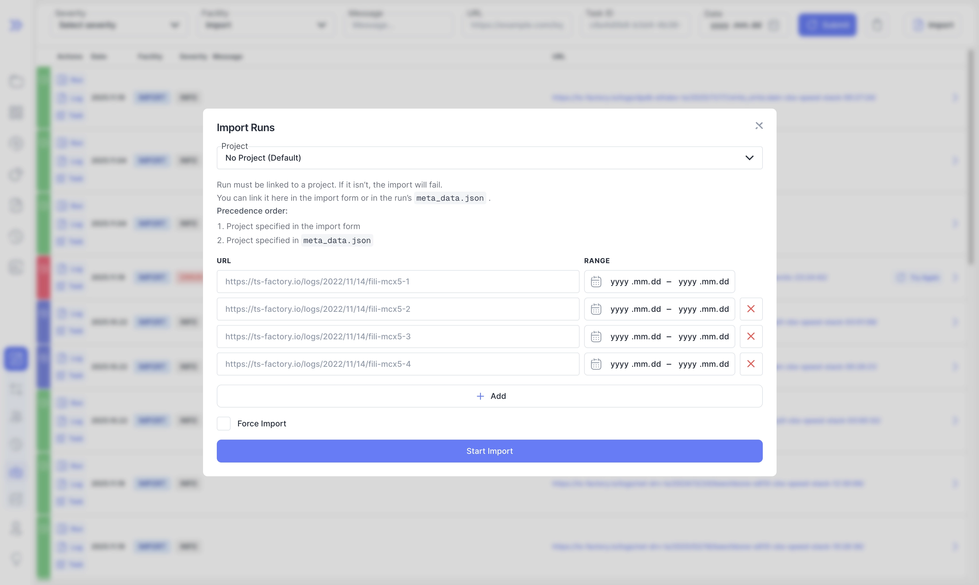Open the calendar icon in the second range field

pos(596,310)
